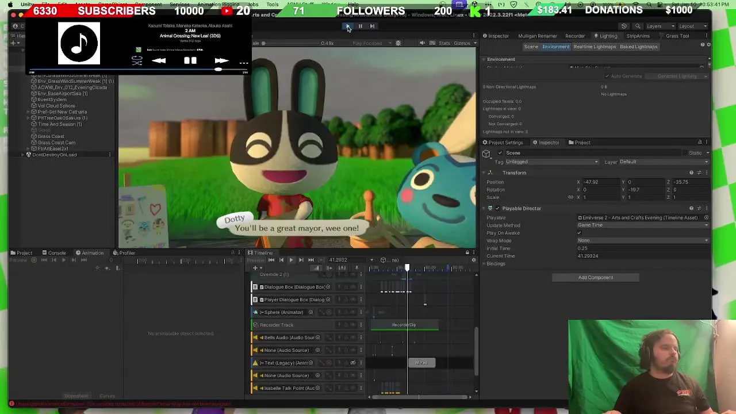Viewport: 736px width, 414px height.
Task: Click the Unity step frame button
Action: (372, 26)
